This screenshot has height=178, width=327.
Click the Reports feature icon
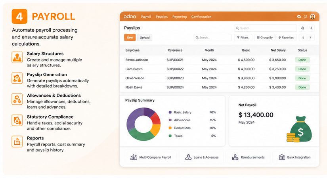pos(17,141)
